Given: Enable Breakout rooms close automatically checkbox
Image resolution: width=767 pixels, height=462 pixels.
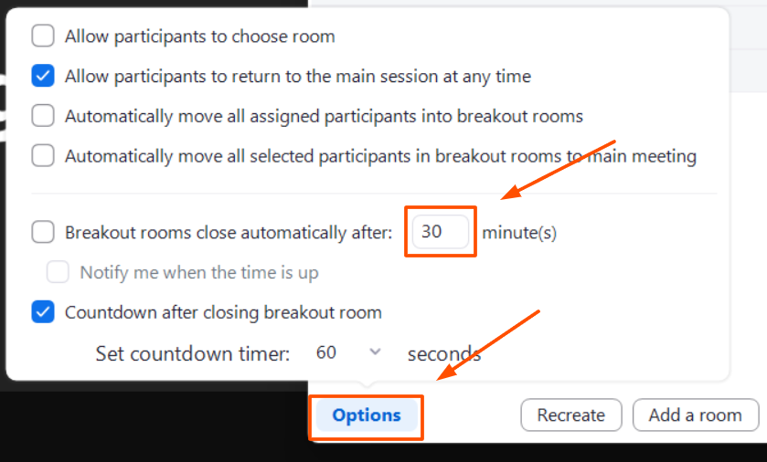Looking at the screenshot, I should point(43,232).
